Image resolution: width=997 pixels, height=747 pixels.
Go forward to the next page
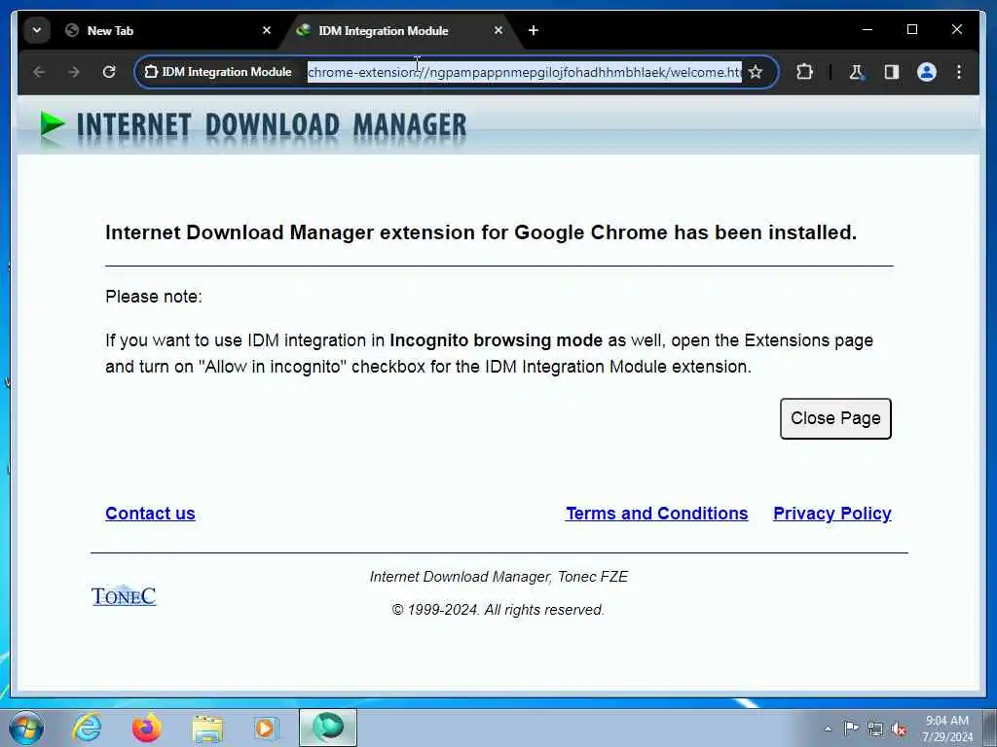tap(74, 72)
